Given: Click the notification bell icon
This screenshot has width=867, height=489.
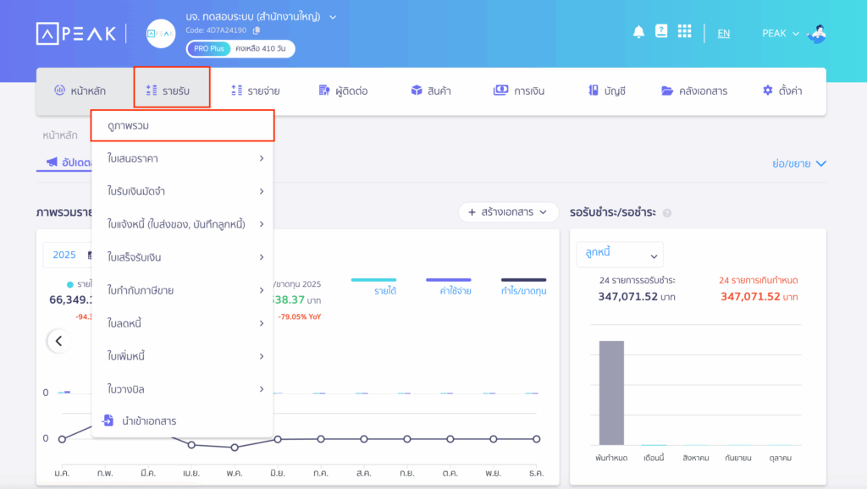Looking at the screenshot, I should coord(638,32).
